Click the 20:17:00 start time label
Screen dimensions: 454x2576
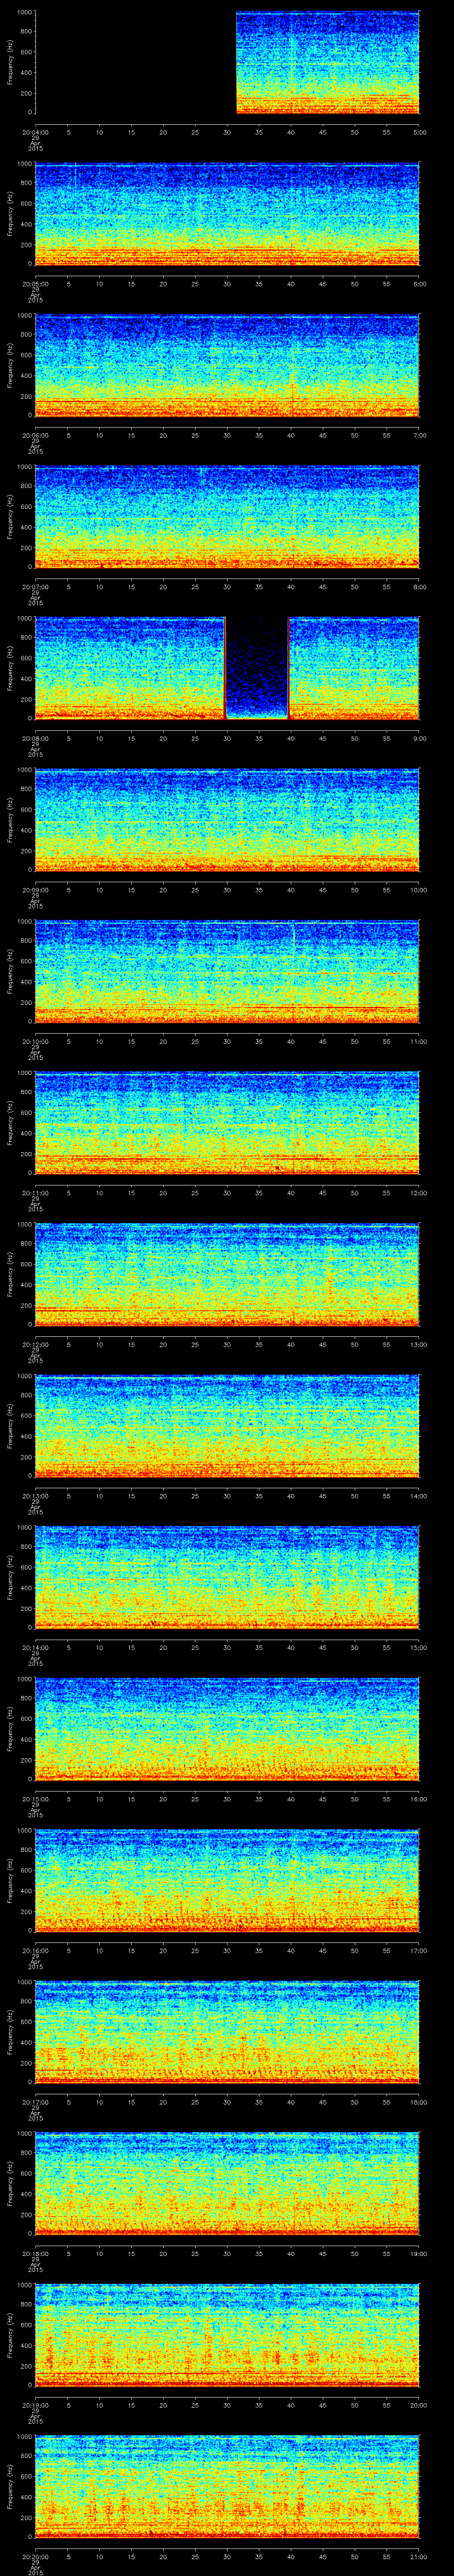(x=35, y=2101)
